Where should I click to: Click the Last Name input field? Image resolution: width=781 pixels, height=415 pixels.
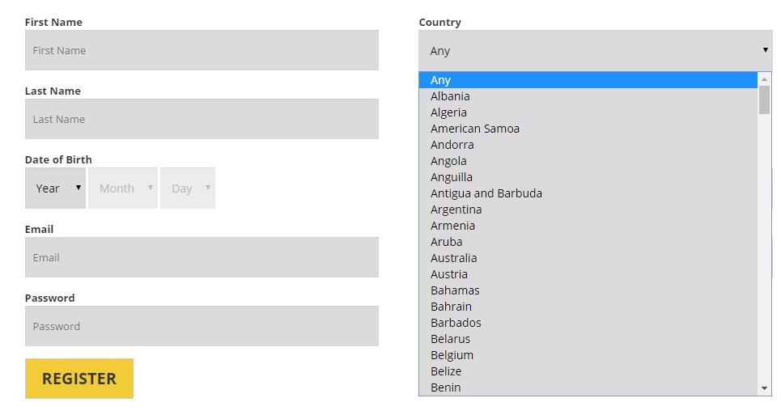tap(202, 119)
